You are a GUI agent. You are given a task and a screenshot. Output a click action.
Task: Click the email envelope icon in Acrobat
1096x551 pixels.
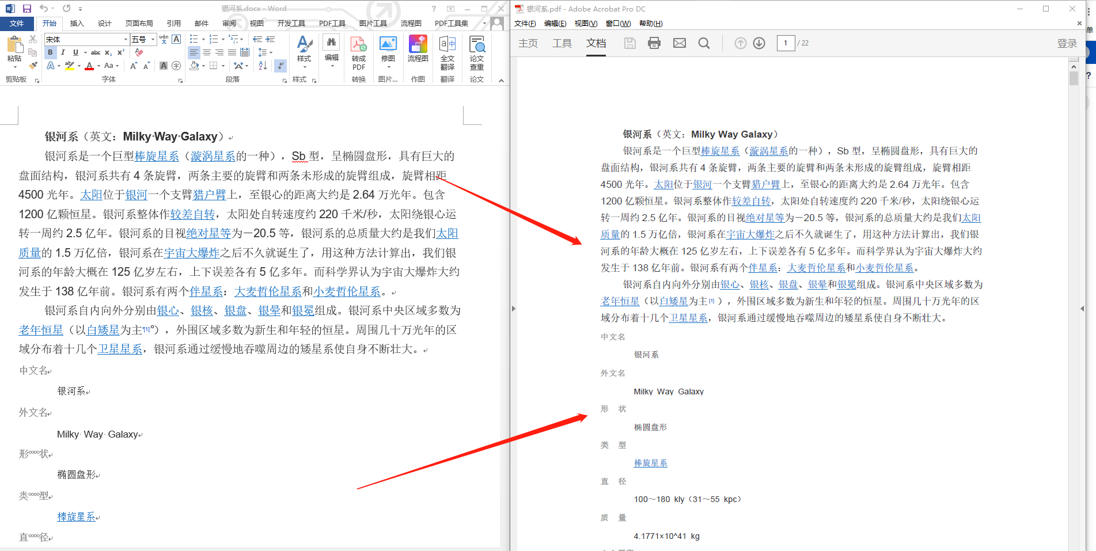[x=680, y=43]
